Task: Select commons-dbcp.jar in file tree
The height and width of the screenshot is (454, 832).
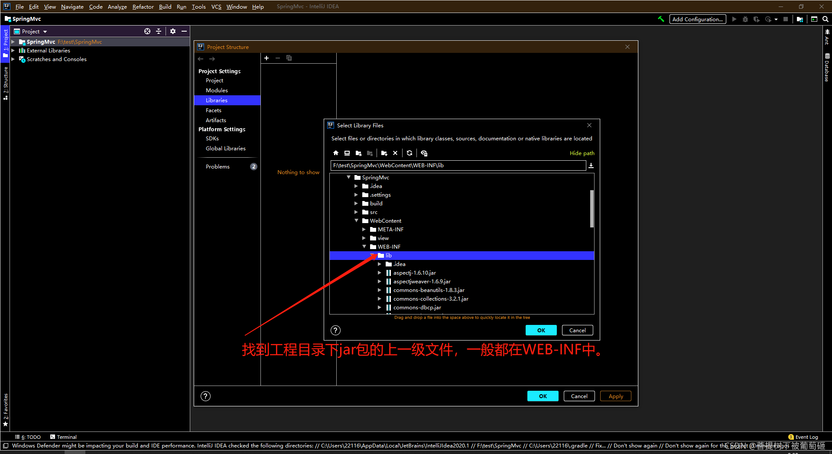Action: tap(417, 307)
